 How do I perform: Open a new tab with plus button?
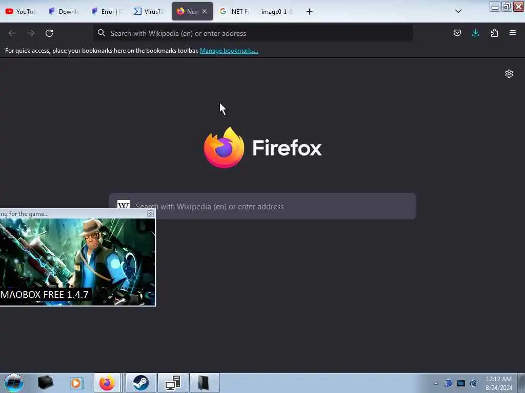coord(309,12)
